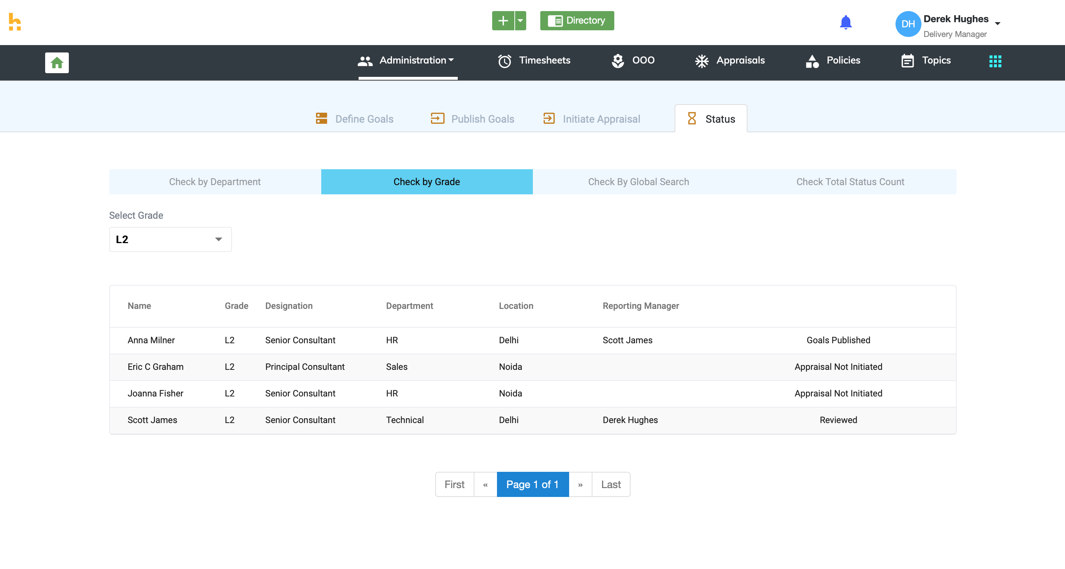The image size is (1065, 569).
Task: Click the Eric C Graham row name
Action: (155, 367)
